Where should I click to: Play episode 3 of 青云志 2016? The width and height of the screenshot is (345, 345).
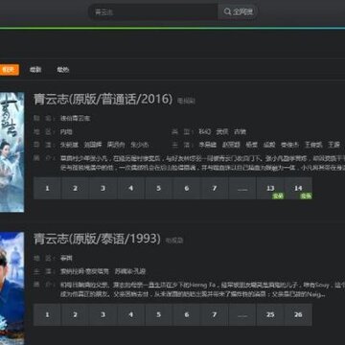point(103,188)
